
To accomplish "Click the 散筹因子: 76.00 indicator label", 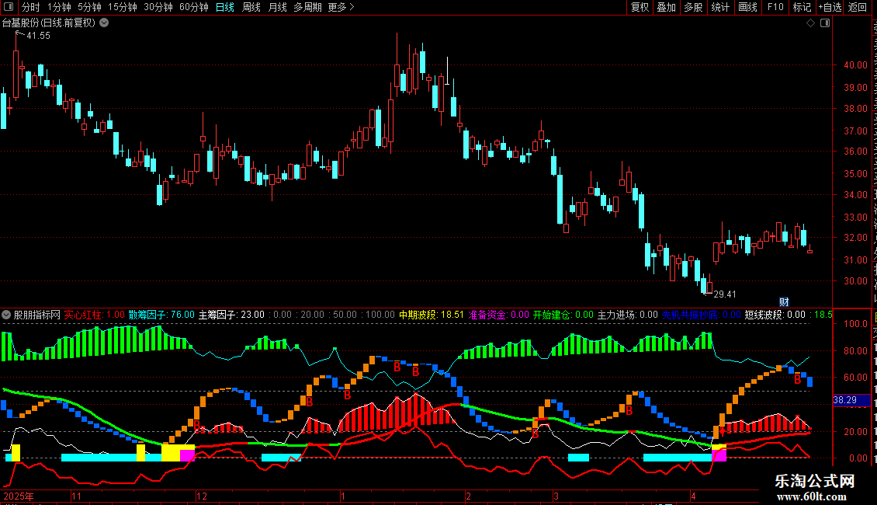I will coord(161,315).
